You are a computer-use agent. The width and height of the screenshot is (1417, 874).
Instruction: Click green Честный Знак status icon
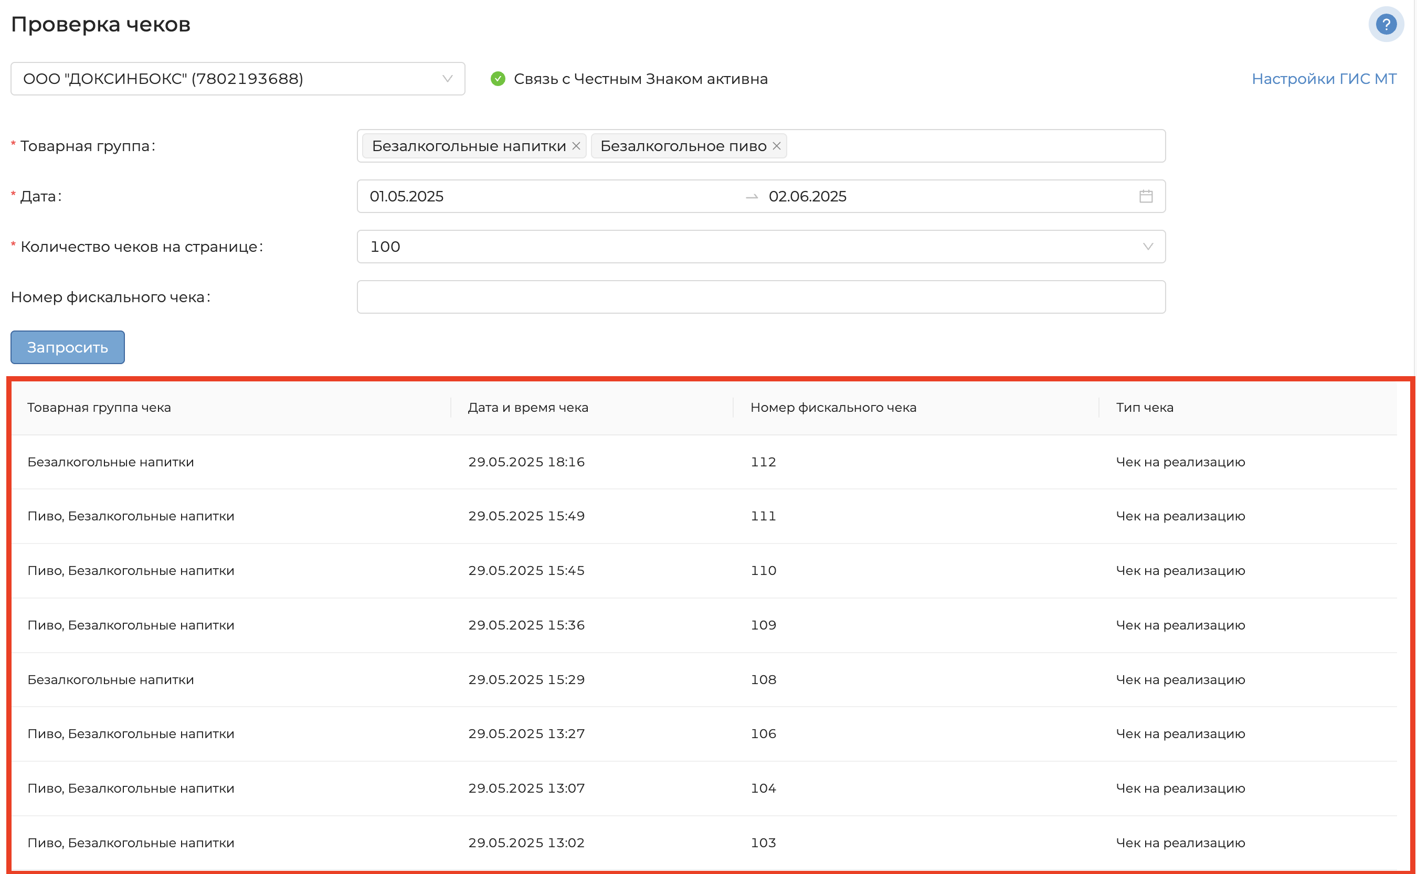click(x=498, y=79)
